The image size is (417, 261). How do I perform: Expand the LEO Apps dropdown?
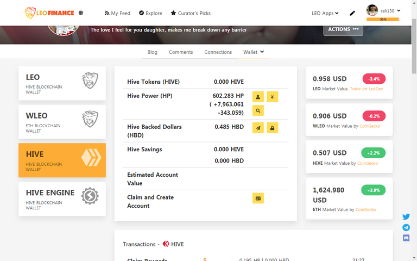tap(325, 13)
